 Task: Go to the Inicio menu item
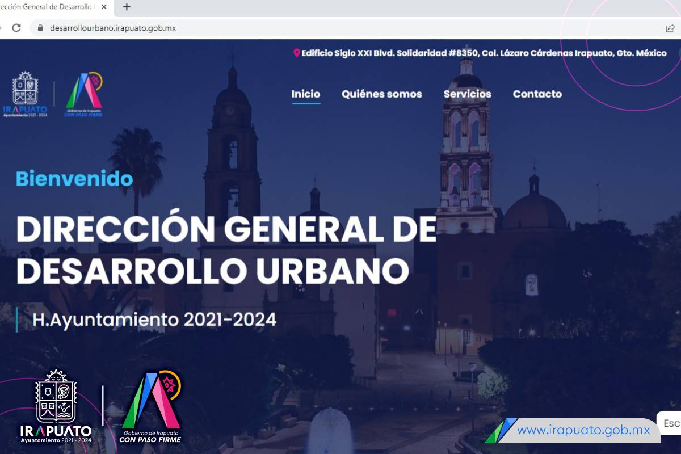pos(306,94)
